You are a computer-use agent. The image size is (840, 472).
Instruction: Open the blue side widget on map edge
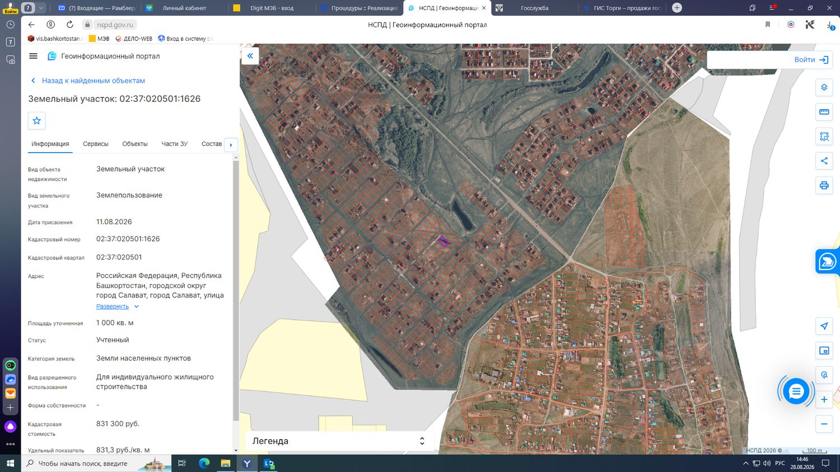(828, 261)
